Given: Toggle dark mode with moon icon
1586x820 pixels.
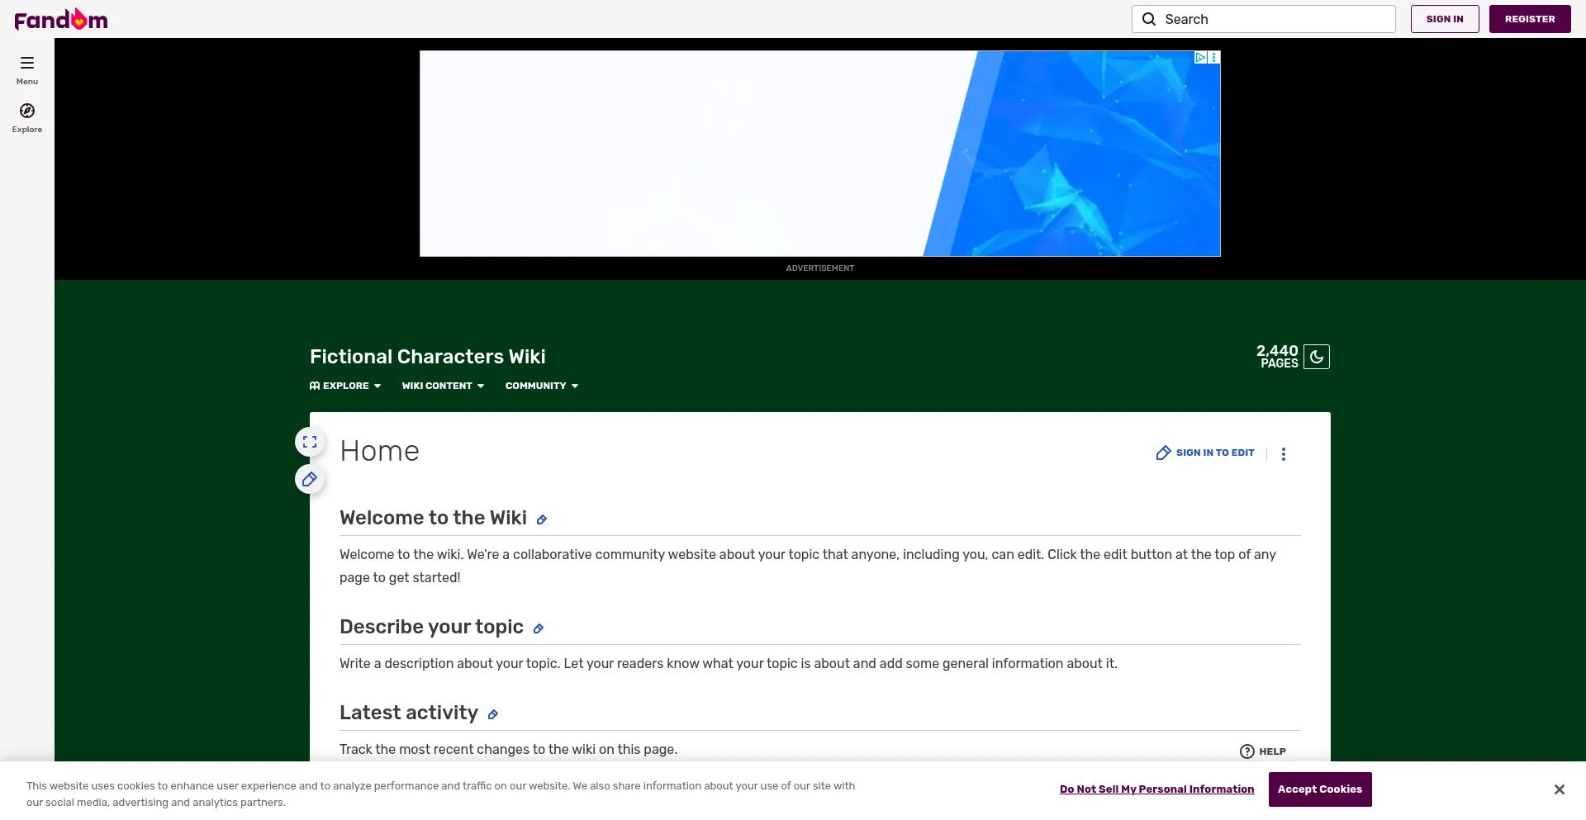Looking at the screenshot, I should click(x=1317, y=357).
